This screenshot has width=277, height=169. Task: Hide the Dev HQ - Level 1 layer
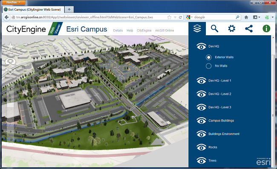pyautogui.click(x=201, y=81)
